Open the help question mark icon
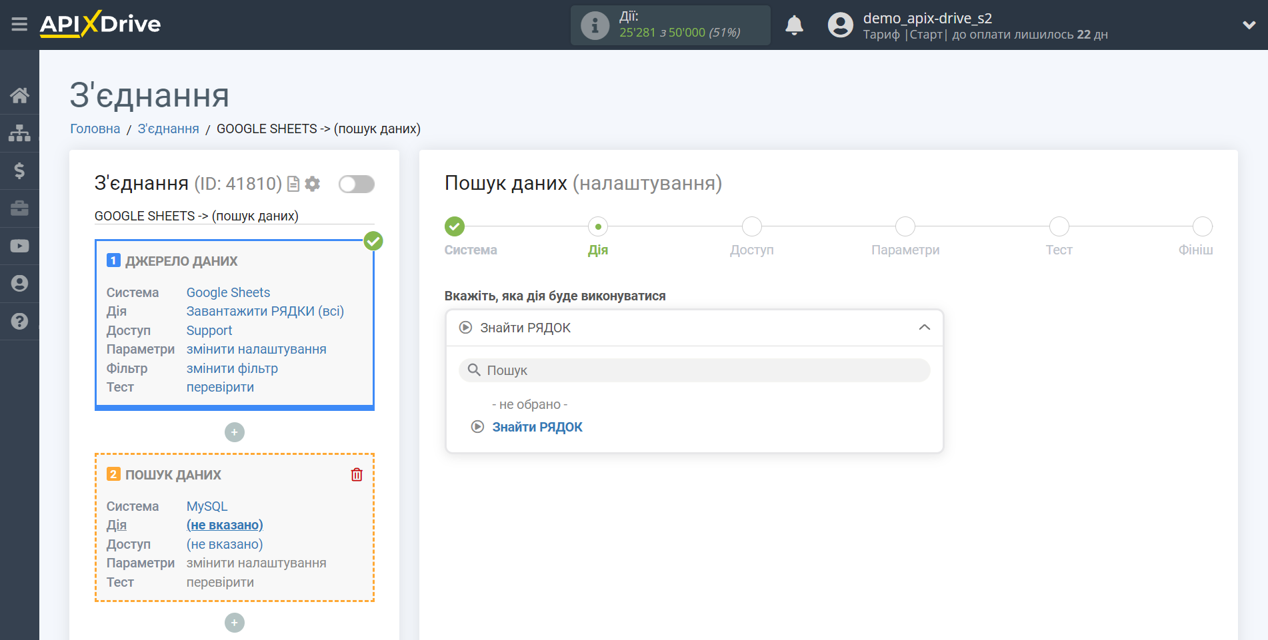The height and width of the screenshot is (640, 1268). (x=19, y=321)
